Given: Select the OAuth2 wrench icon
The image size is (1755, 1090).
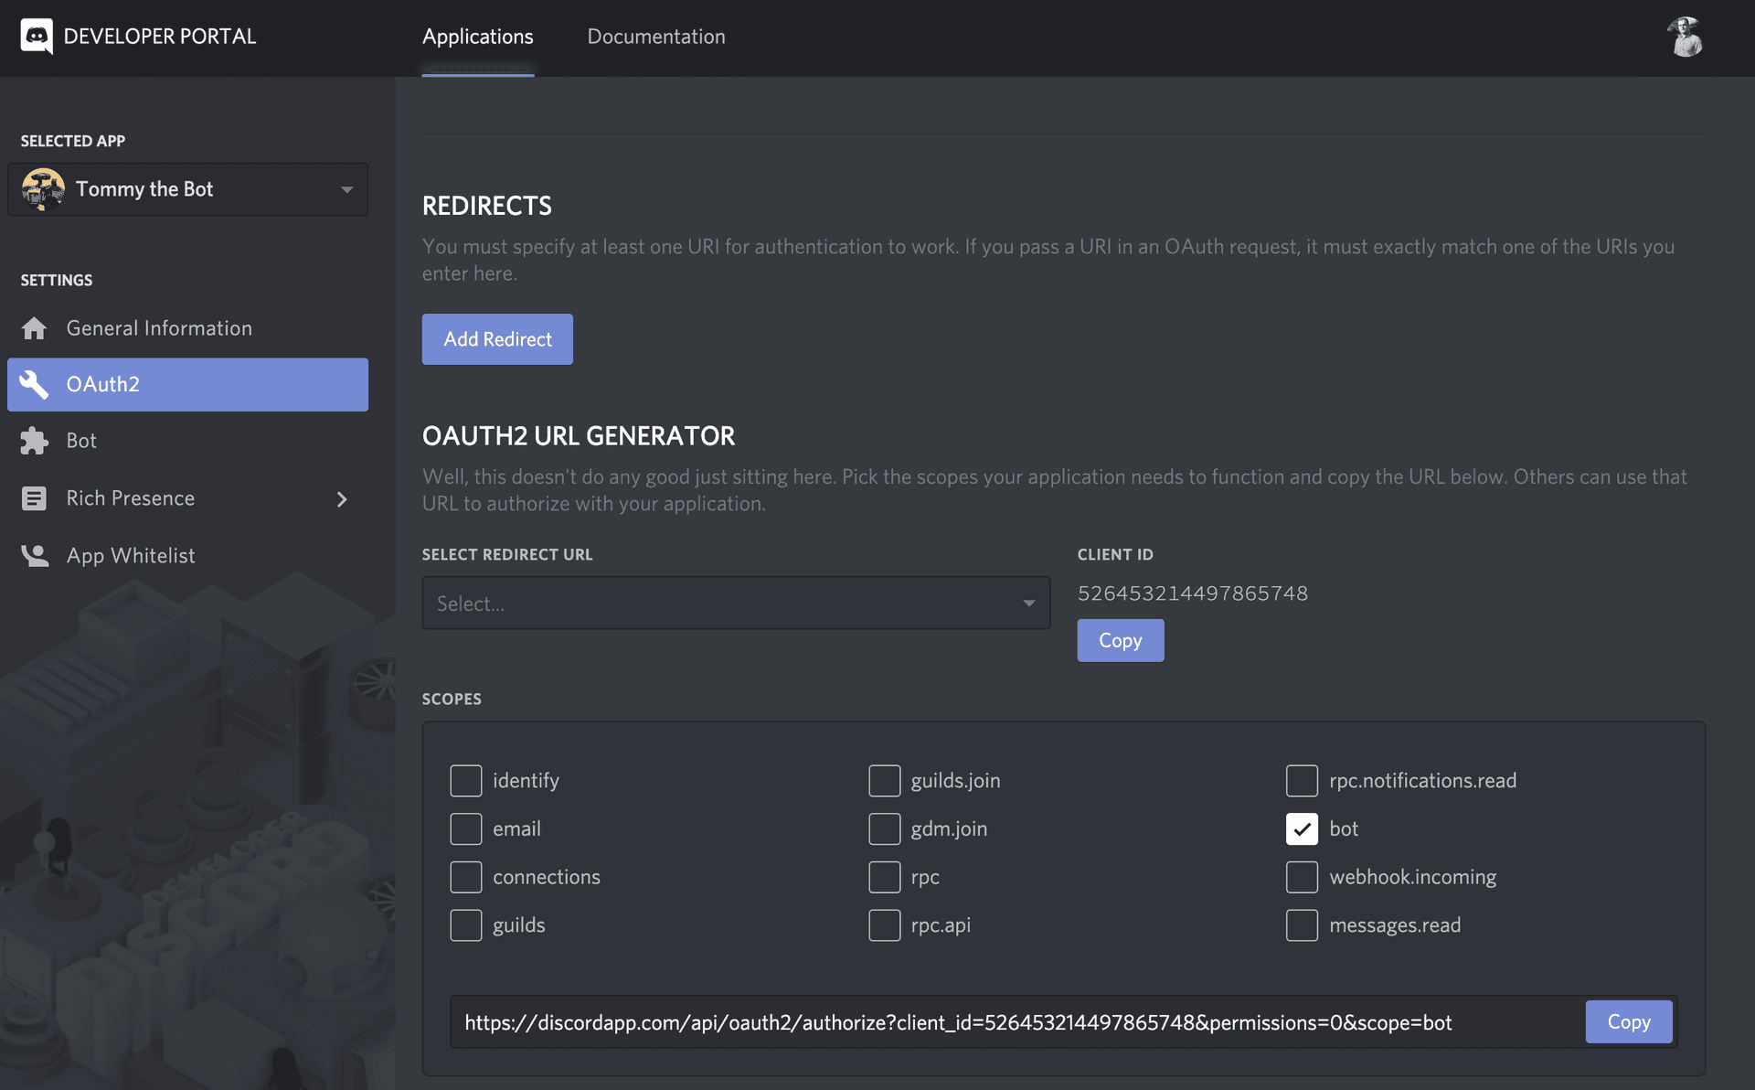Looking at the screenshot, I should pos(34,384).
